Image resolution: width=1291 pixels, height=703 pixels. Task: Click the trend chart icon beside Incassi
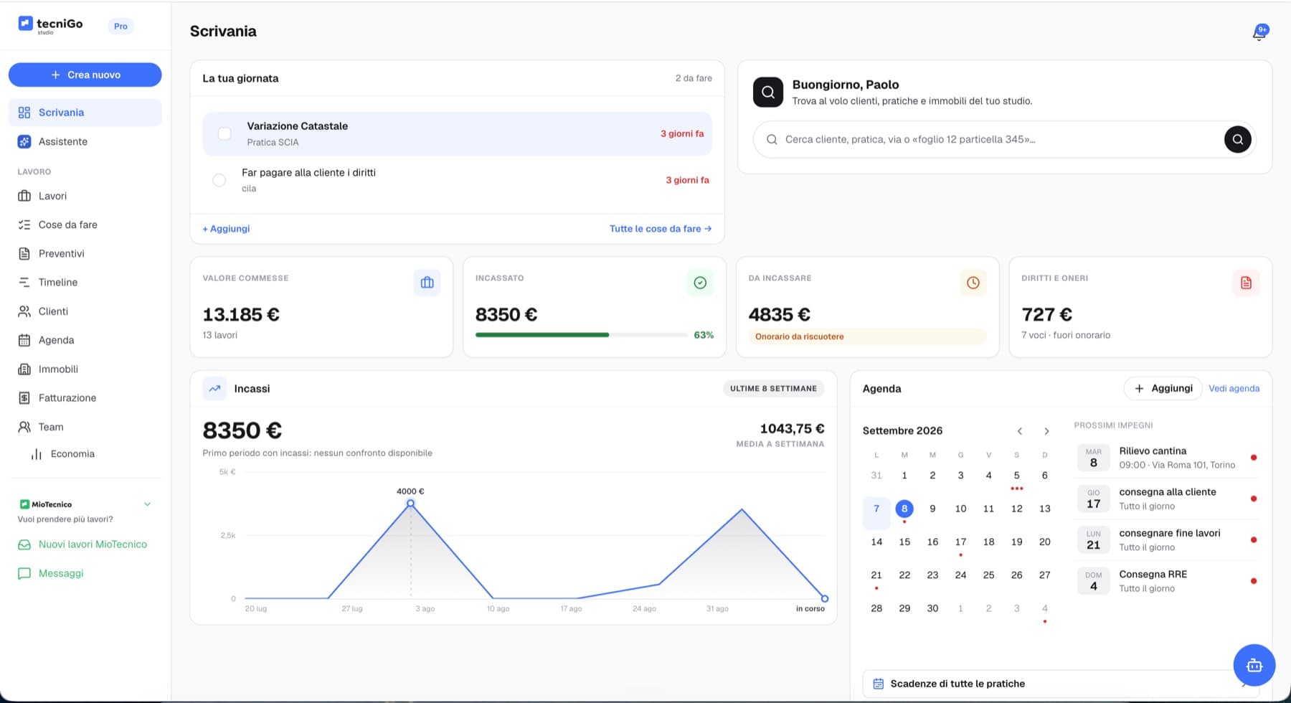click(214, 388)
